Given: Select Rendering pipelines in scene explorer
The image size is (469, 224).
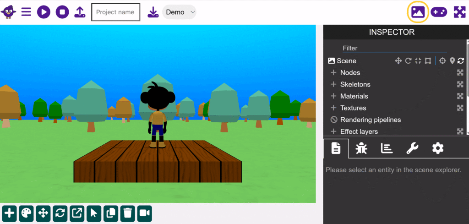Looking at the screenshot, I should [x=370, y=120].
